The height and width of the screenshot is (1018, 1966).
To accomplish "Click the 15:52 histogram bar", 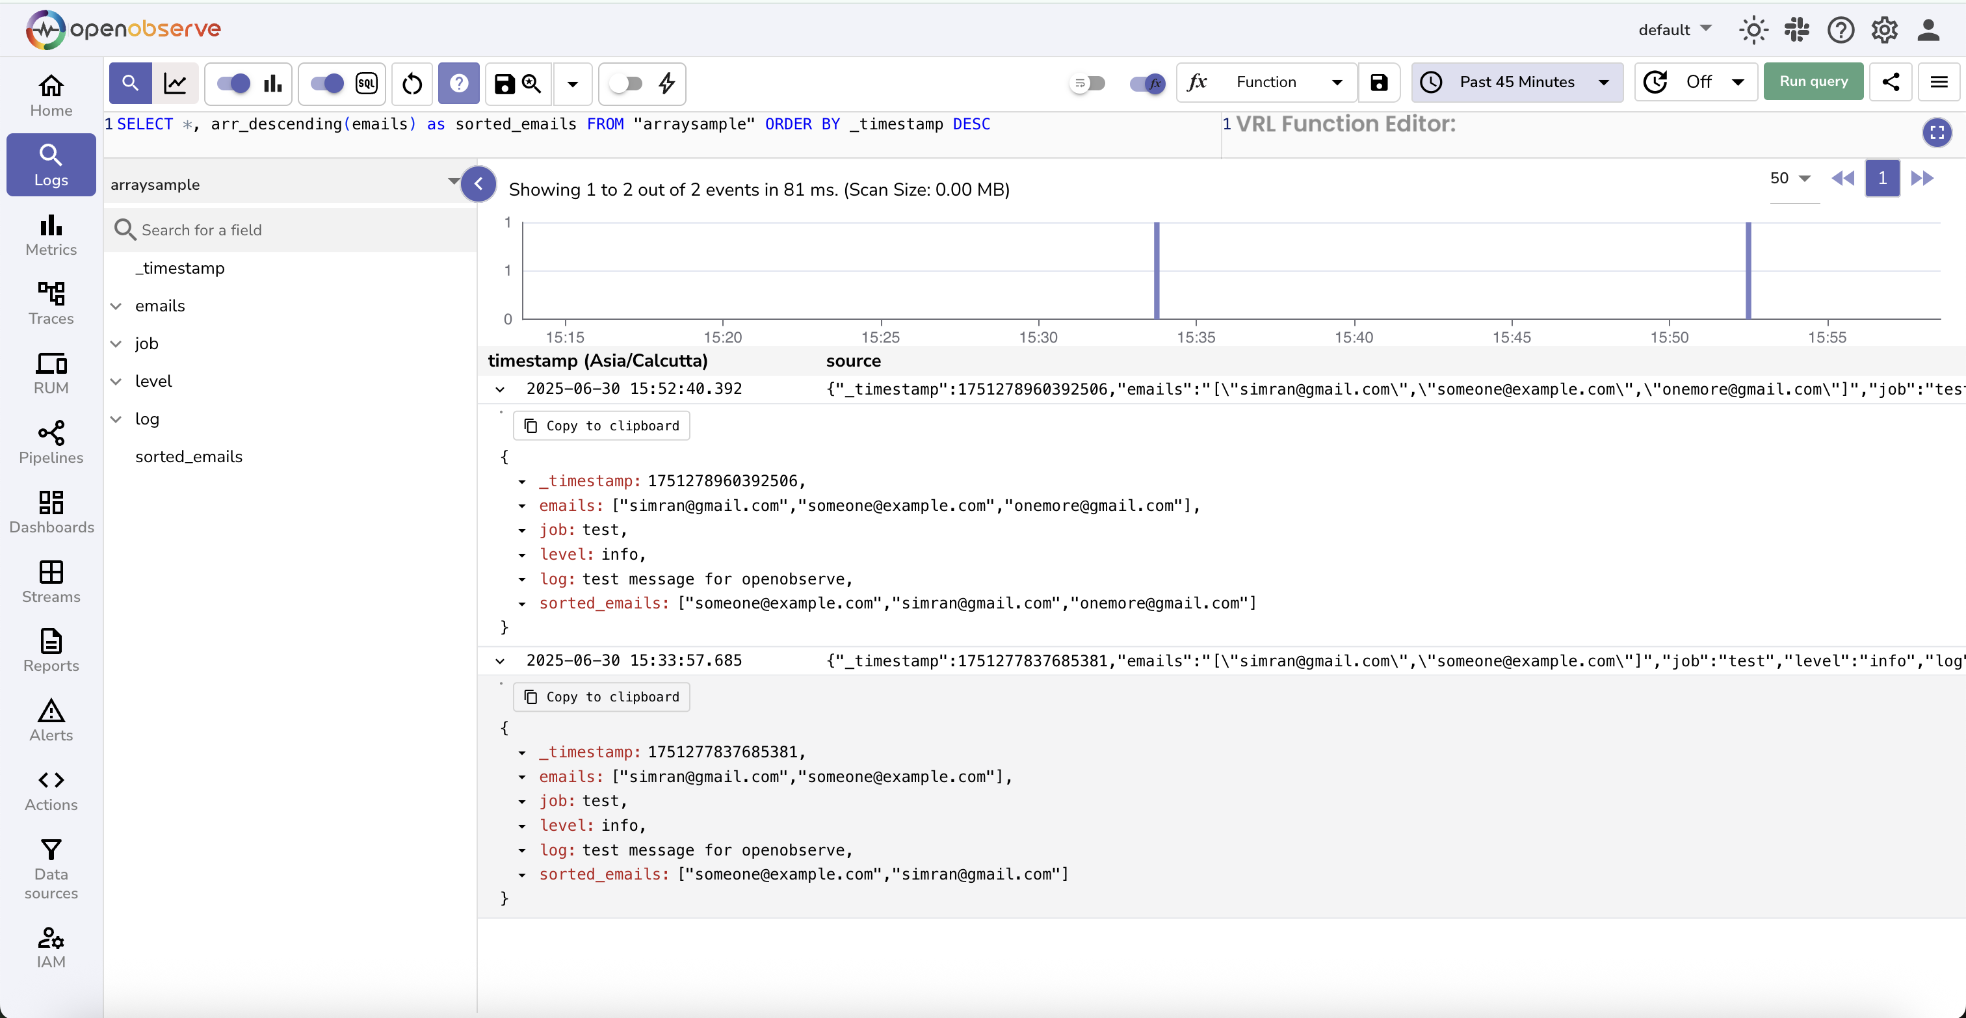I will tap(1748, 270).
